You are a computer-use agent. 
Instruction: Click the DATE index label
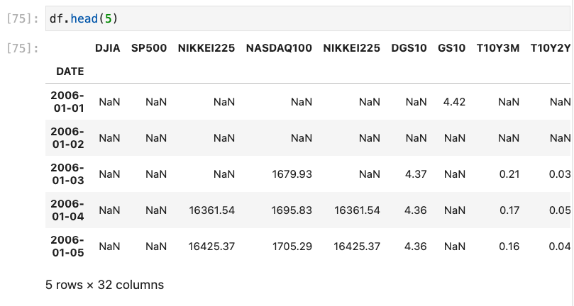click(67, 71)
